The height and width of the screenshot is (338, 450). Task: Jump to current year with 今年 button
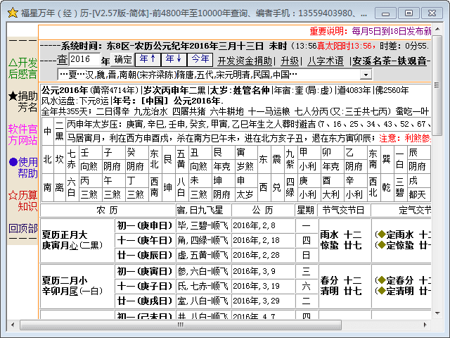coord(200,59)
